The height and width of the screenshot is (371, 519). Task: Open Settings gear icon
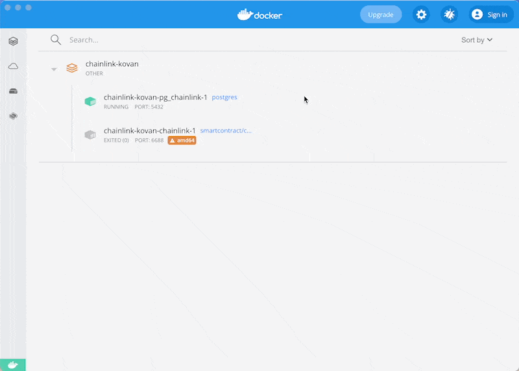point(421,14)
